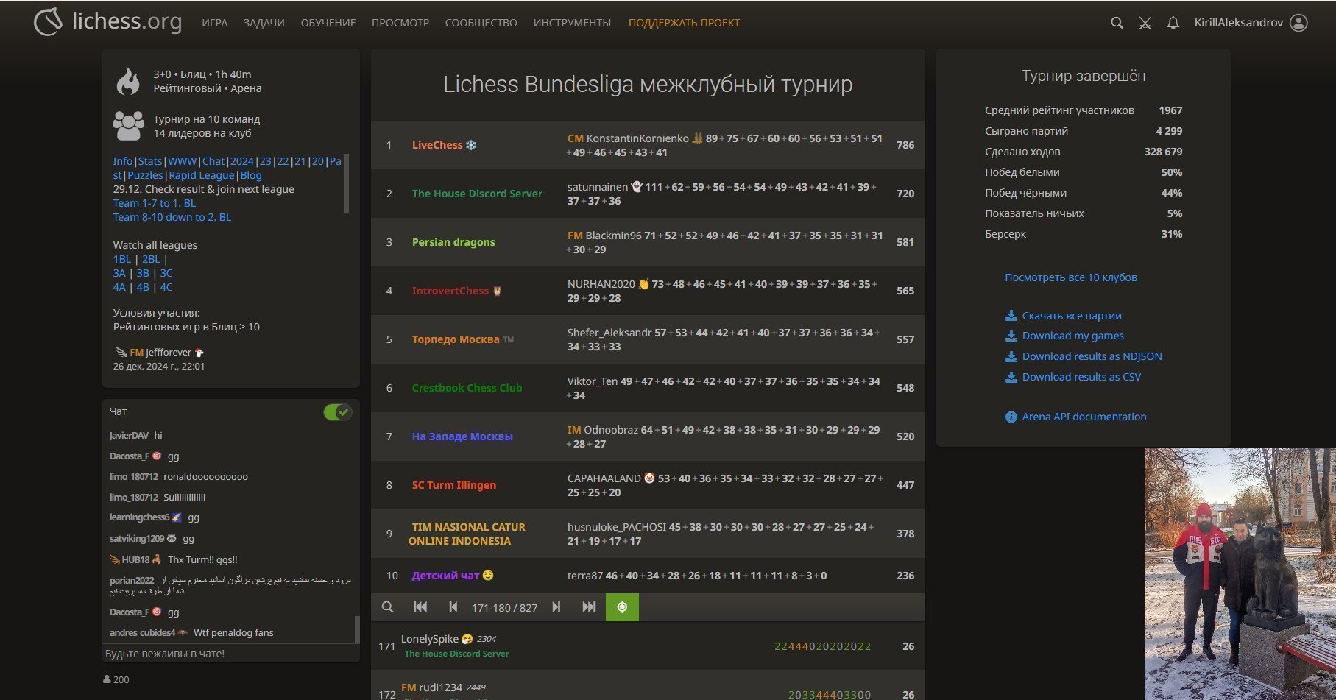Screen dimensions: 1336x700
Task: Click download icon beside results as CSV
Action: [1011, 377]
